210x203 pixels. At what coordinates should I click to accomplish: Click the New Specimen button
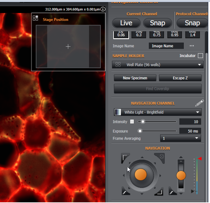(x=135, y=78)
